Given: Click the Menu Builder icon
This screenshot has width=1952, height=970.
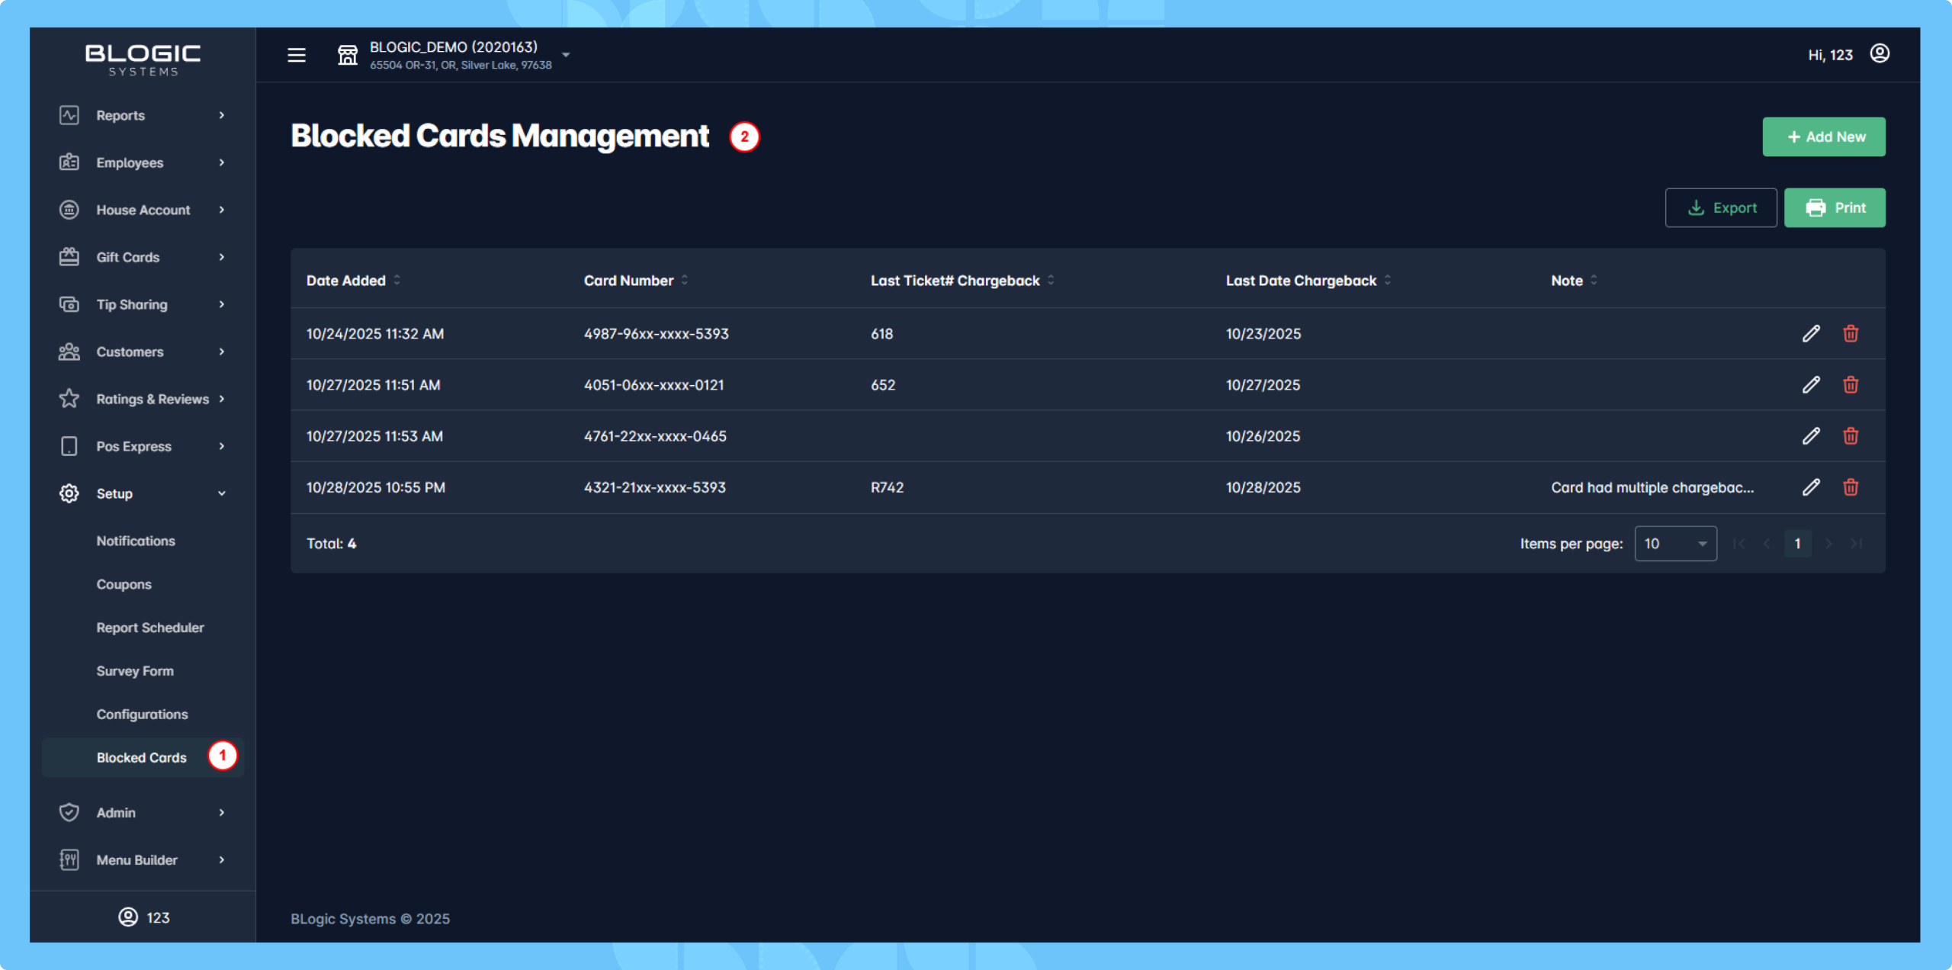Looking at the screenshot, I should (x=69, y=859).
